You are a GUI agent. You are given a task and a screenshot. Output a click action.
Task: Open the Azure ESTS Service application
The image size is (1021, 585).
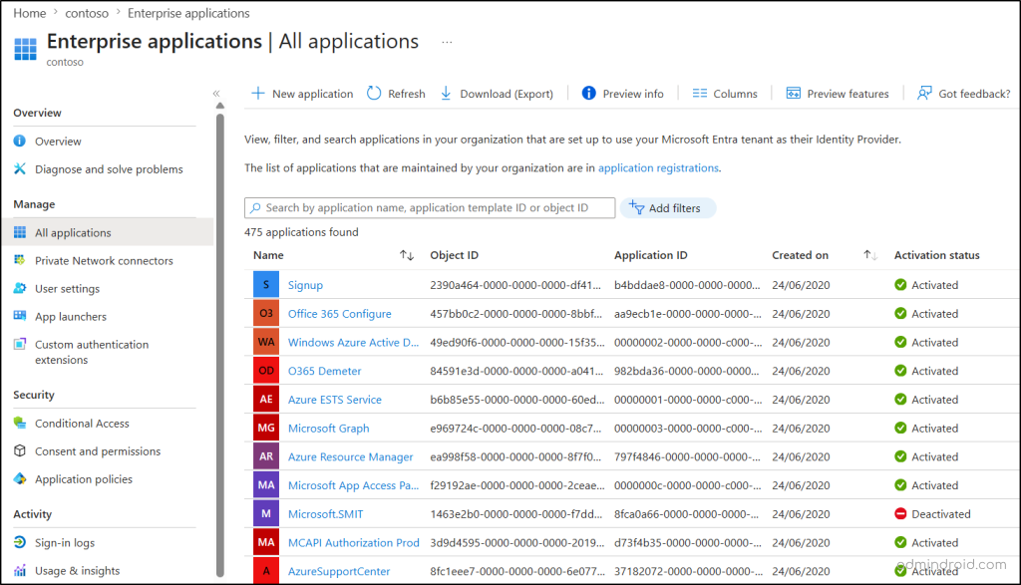tap(335, 400)
